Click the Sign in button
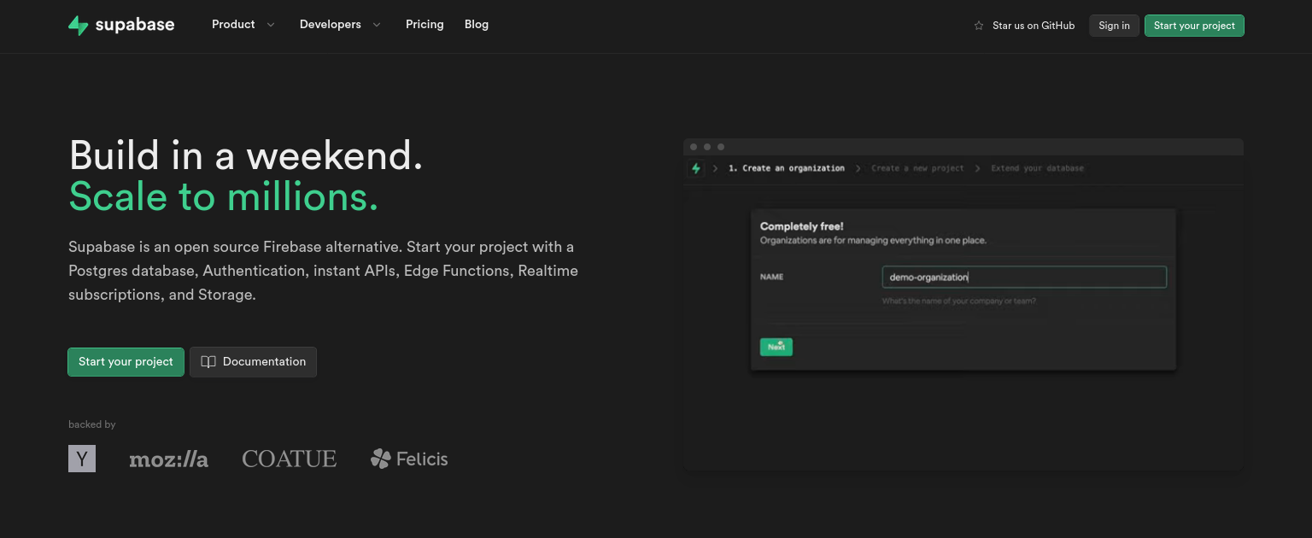Screen dimensions: 1312x538 [1114, 26]
